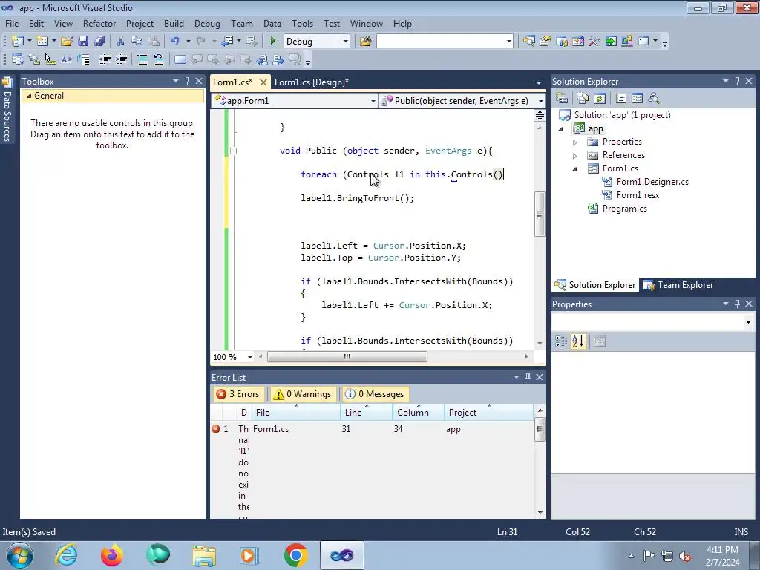Viewport: 760px width, 570px height.
Task: Pin or auto-hide the Toolbox panel
Action: [x=187, y=81]
